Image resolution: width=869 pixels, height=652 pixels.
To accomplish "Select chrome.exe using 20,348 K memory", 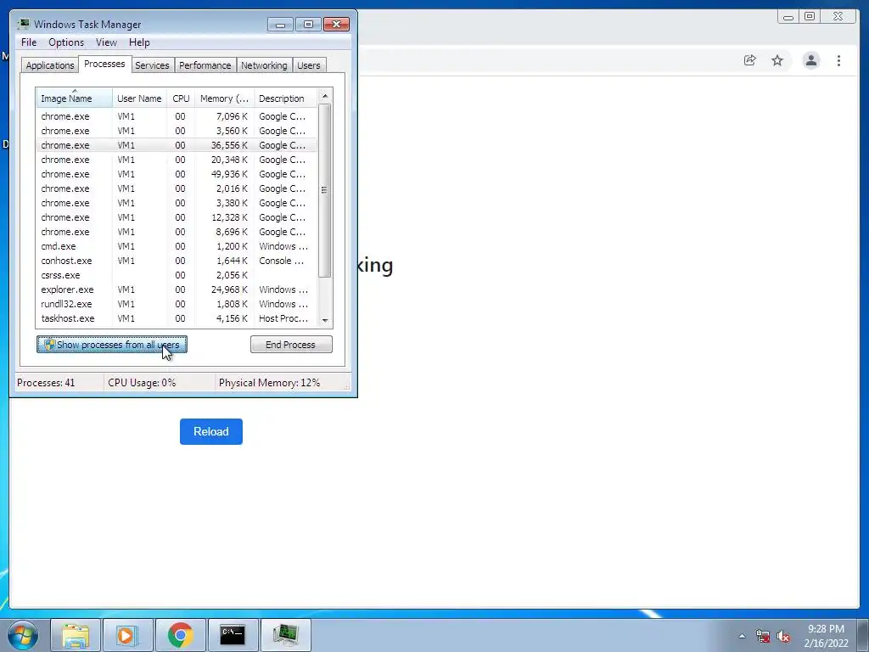I will click(177, 160).
